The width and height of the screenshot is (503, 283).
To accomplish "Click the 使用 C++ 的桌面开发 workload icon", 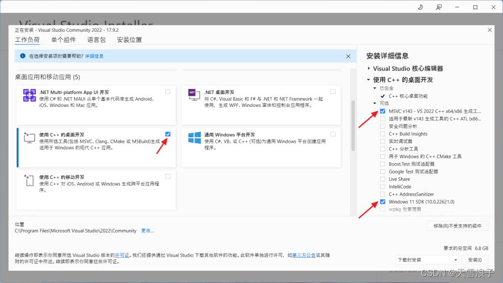I will coord(29,137).
